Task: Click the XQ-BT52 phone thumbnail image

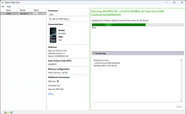Action: (x=53, y=35)
